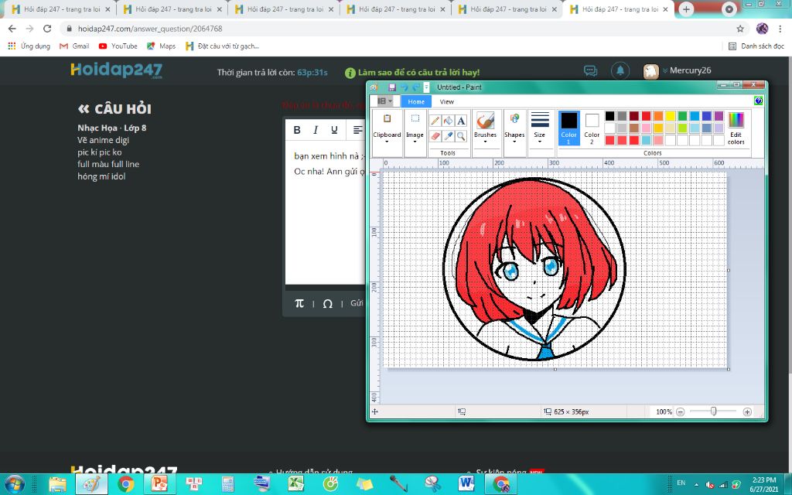Click the align text icon in editor
Image resolution: width=792 pixels, height=495 pixels.
click(357, 130)
